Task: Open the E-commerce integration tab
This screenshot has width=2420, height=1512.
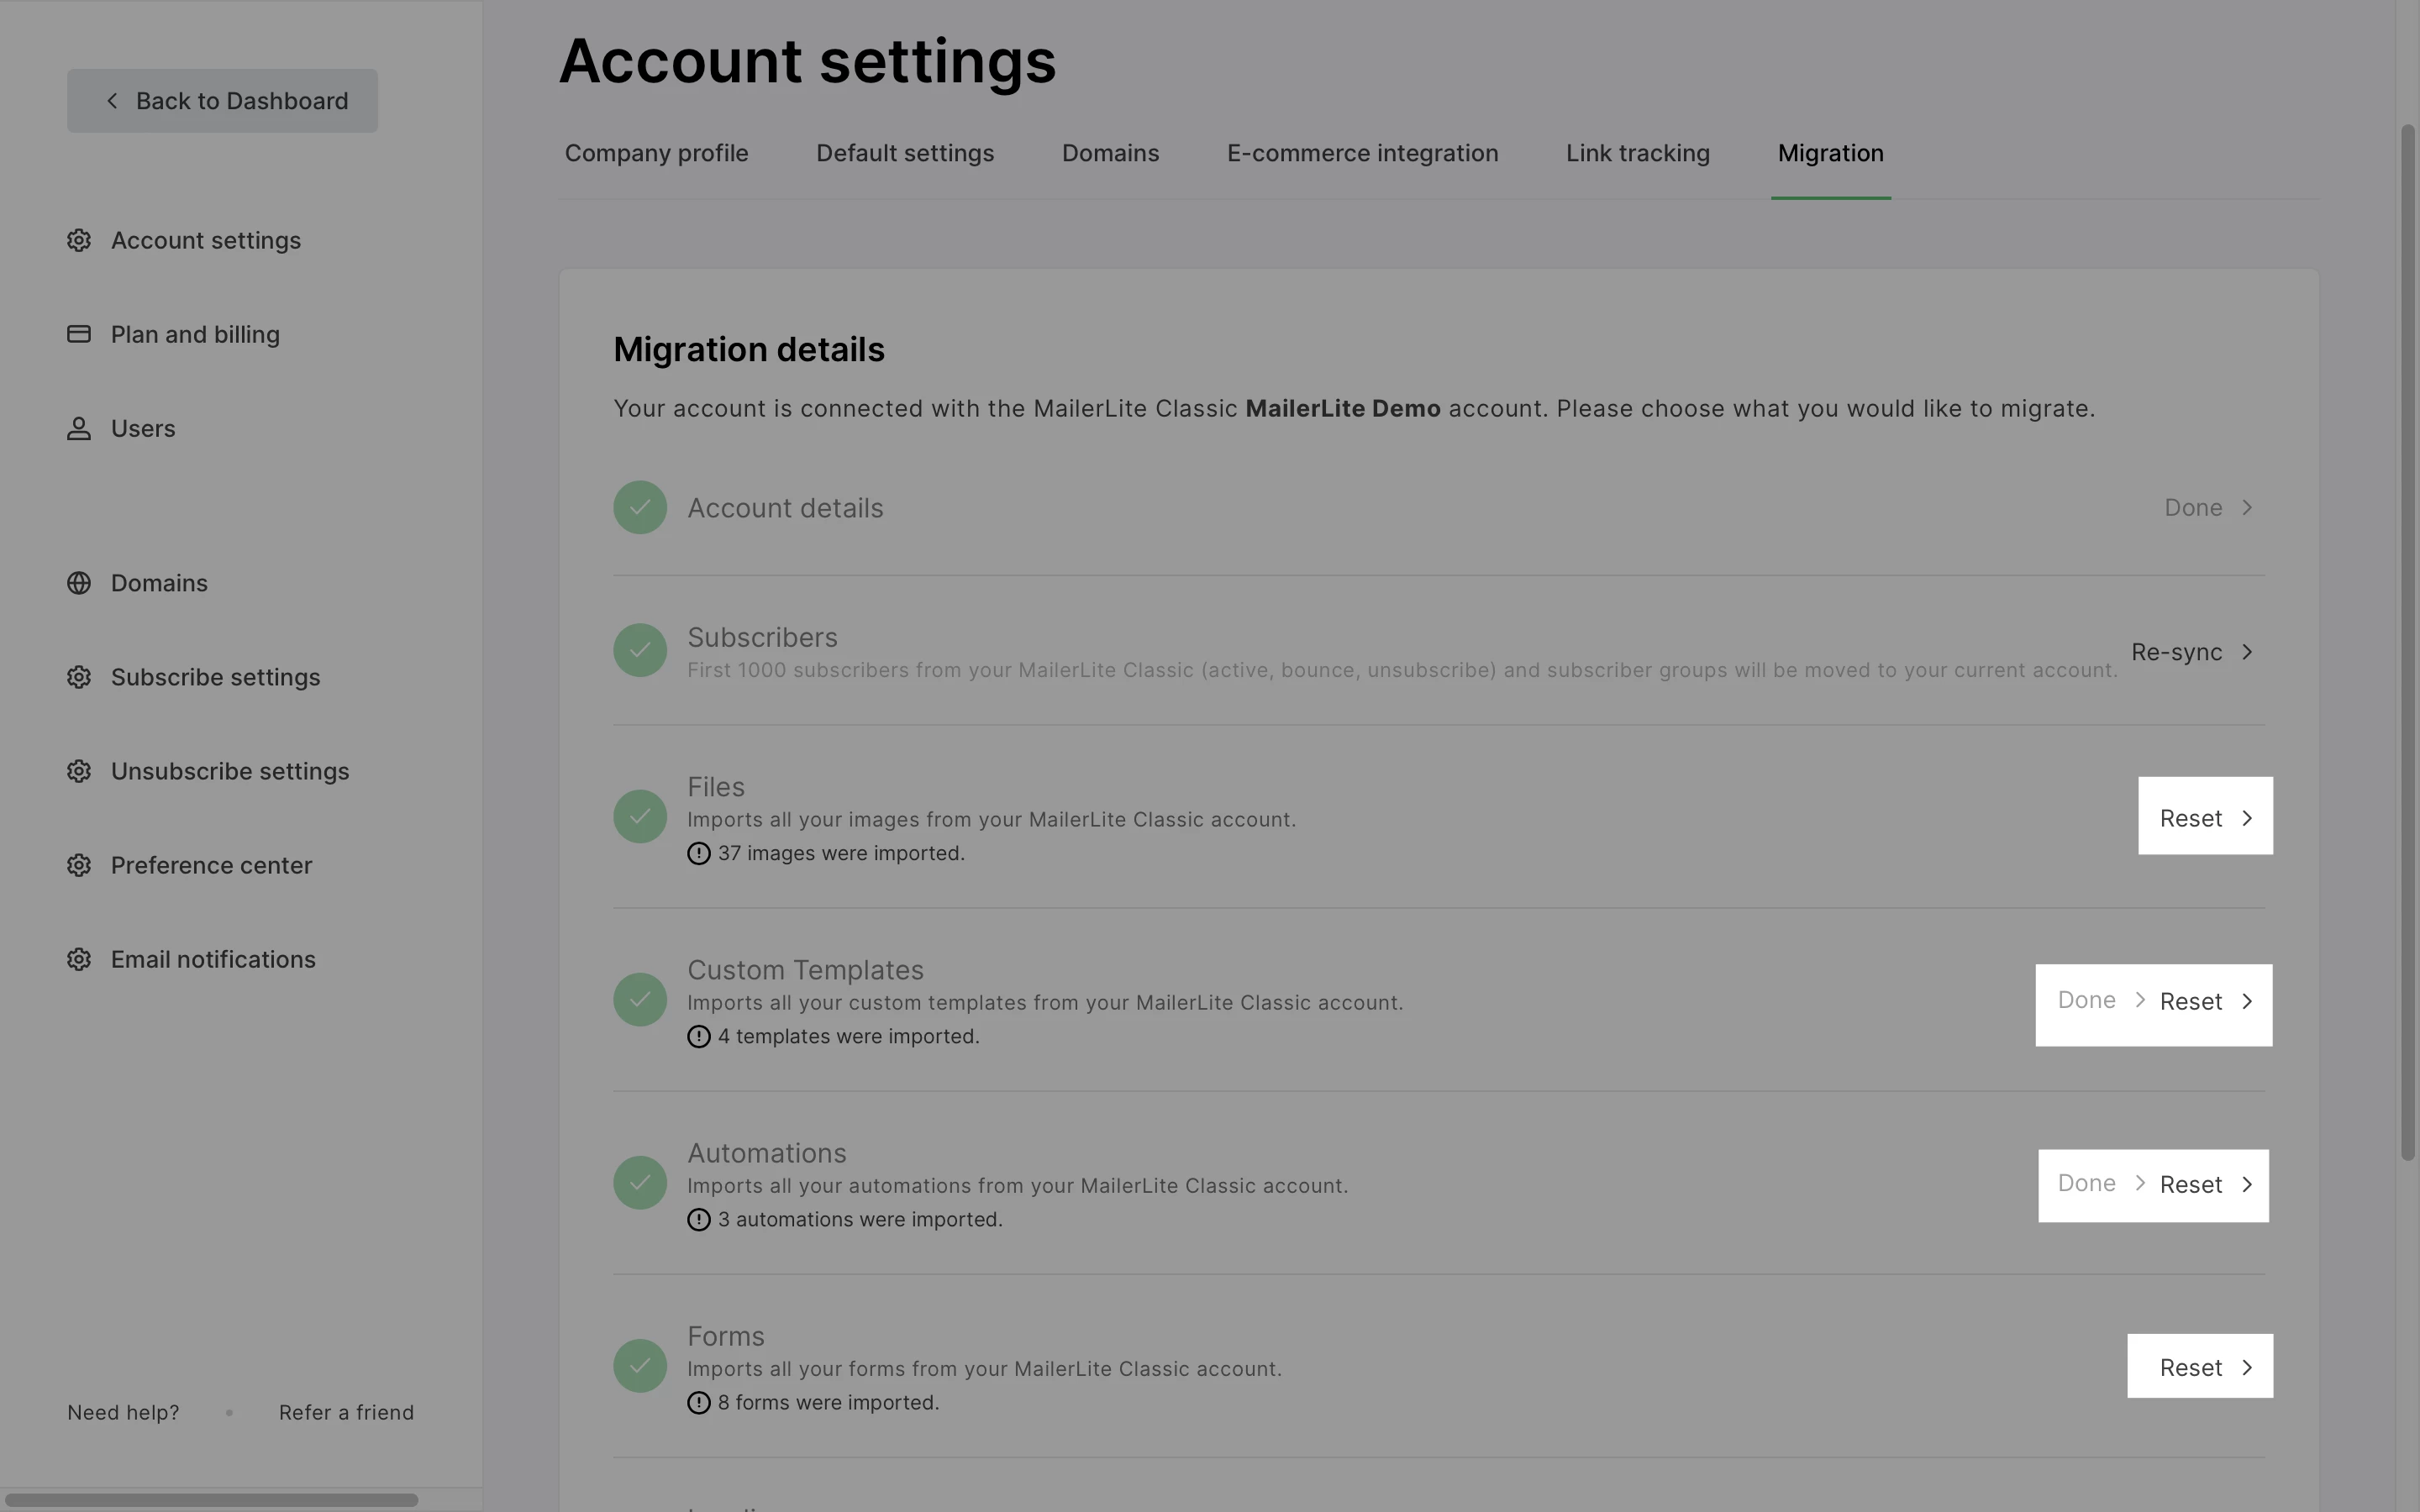Action: [x=1362, y=153]
